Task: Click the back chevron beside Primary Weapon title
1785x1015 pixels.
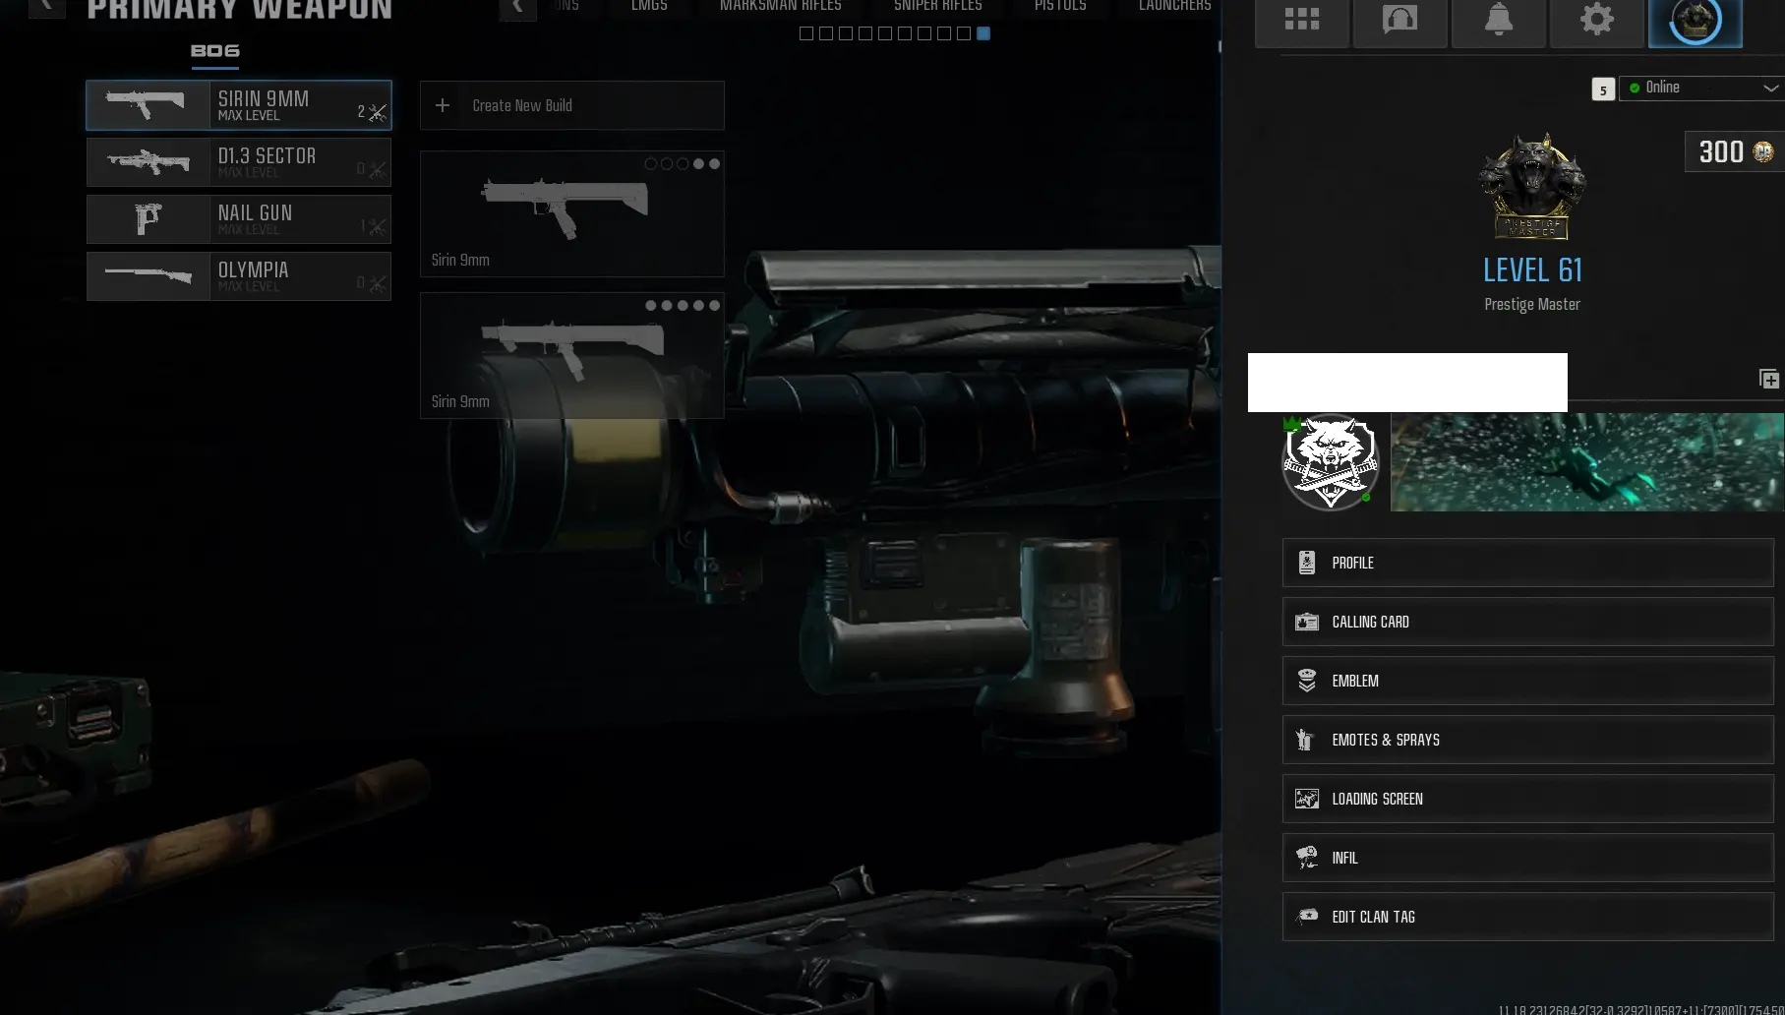Action: 46,8
